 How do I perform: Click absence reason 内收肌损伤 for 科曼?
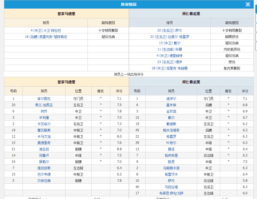click(x=232, y=49)
